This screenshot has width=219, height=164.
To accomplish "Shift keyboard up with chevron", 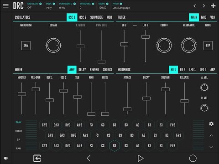I will [211, 136].
